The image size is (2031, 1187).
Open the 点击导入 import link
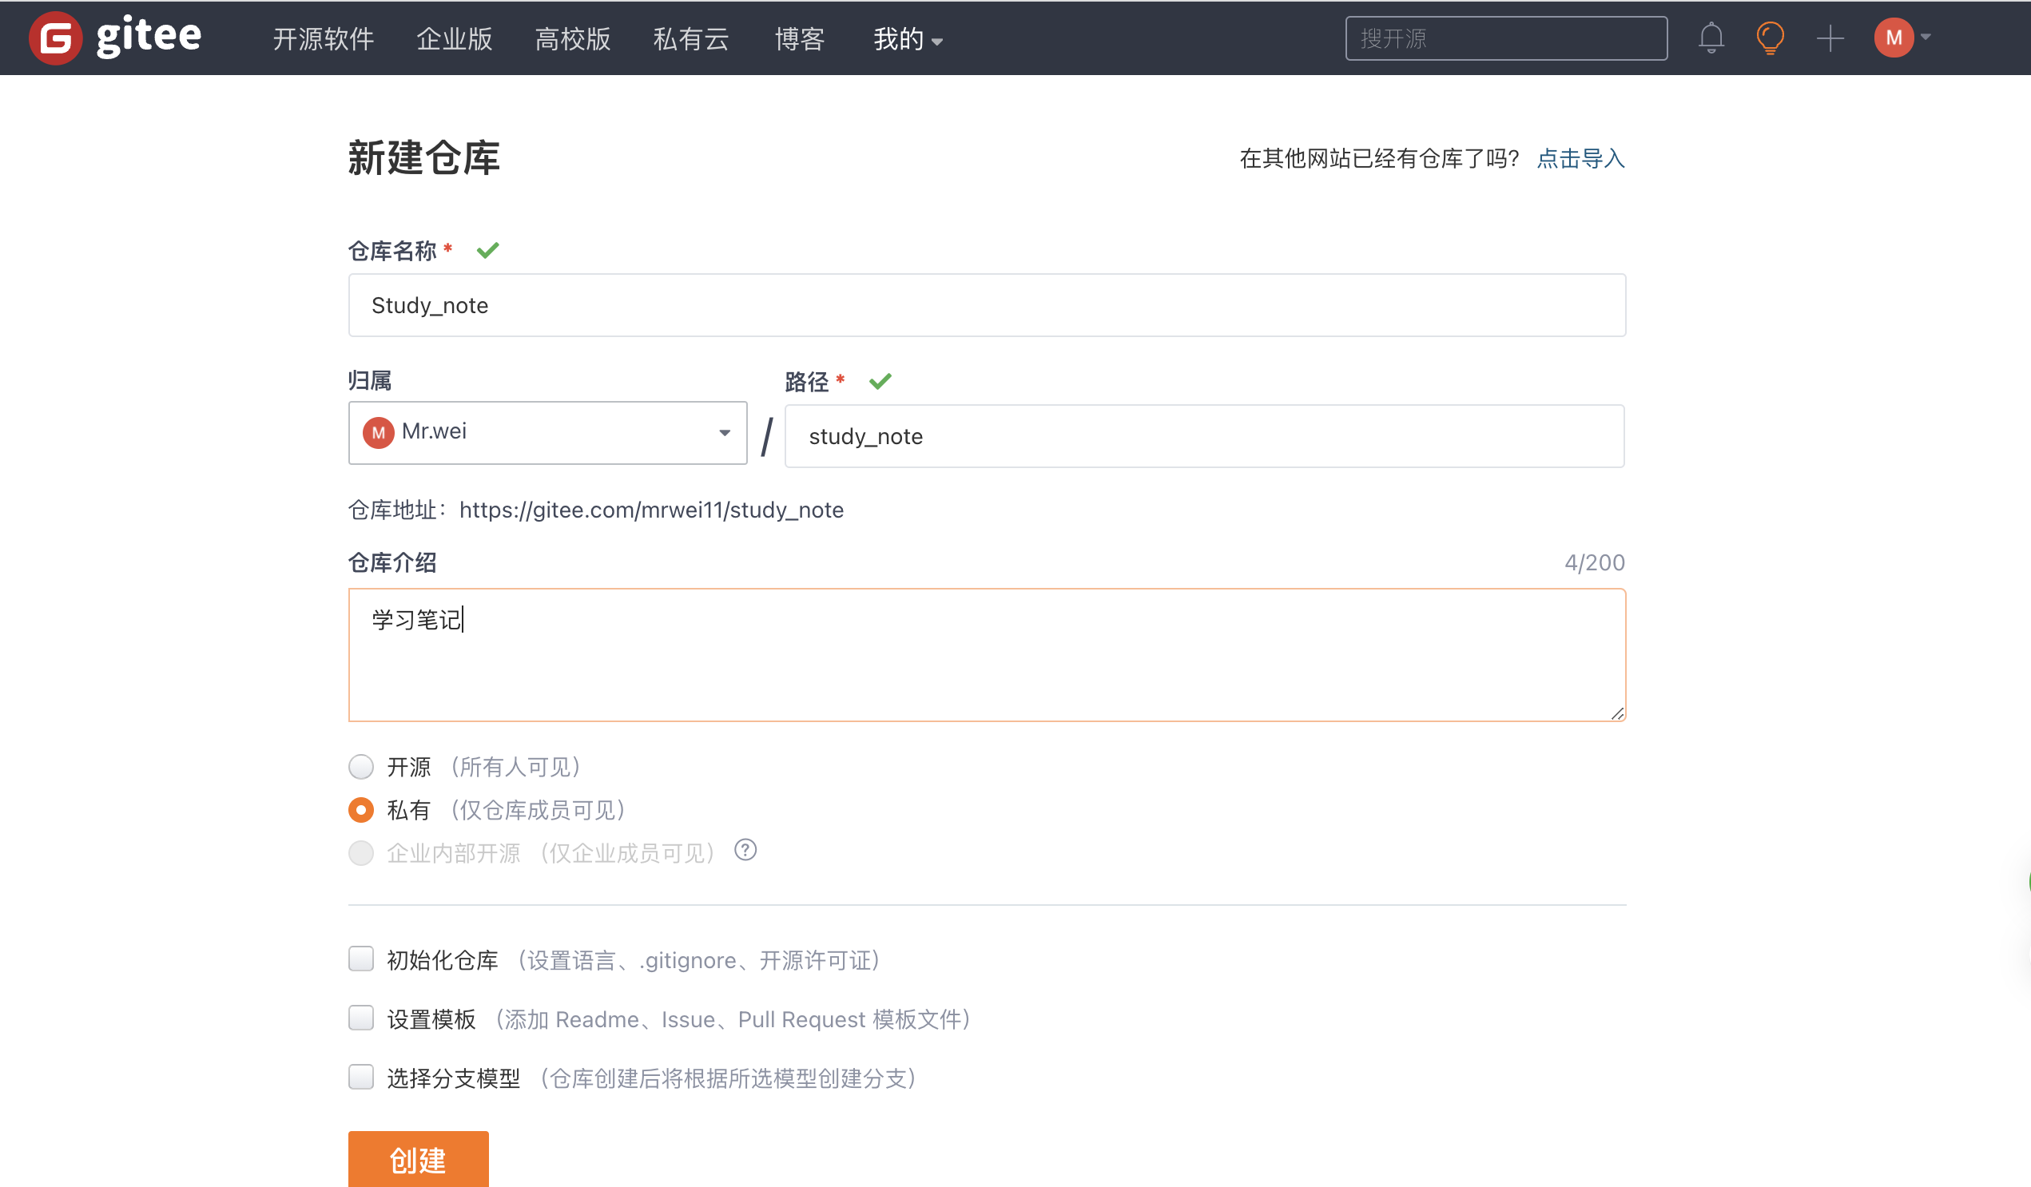pyautogui.click(x=1579, y=160)
